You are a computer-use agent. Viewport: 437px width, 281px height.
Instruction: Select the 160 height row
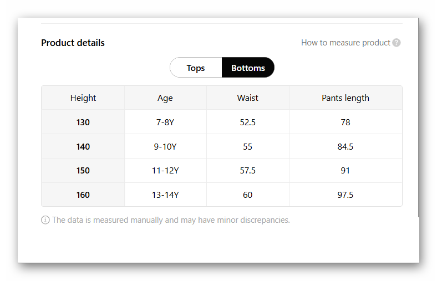click(x=83, y=195)
